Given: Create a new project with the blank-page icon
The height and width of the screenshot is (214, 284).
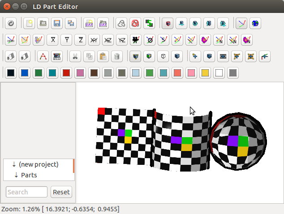Looking at the screenshot, I should click(x=29, y=23).
